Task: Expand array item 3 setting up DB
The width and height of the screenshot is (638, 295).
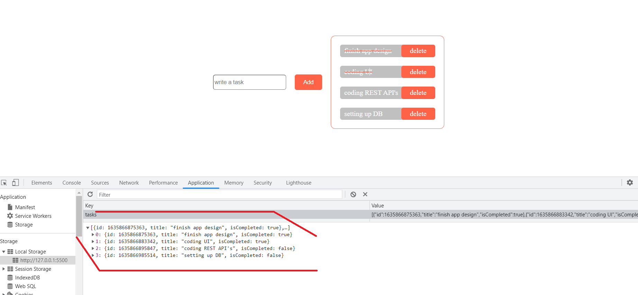Action: pos(93,255)
